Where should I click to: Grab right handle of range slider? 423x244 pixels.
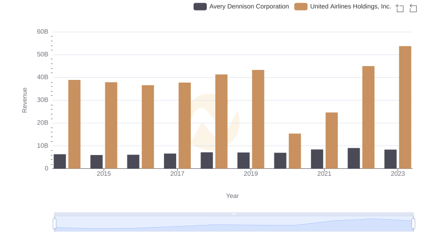point(413,223)
